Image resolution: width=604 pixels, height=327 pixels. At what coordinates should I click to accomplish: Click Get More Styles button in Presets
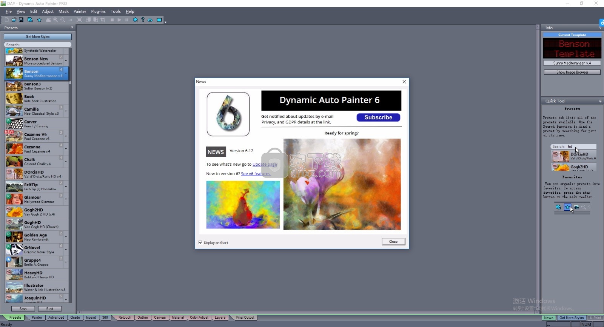[x=38, y=37]
